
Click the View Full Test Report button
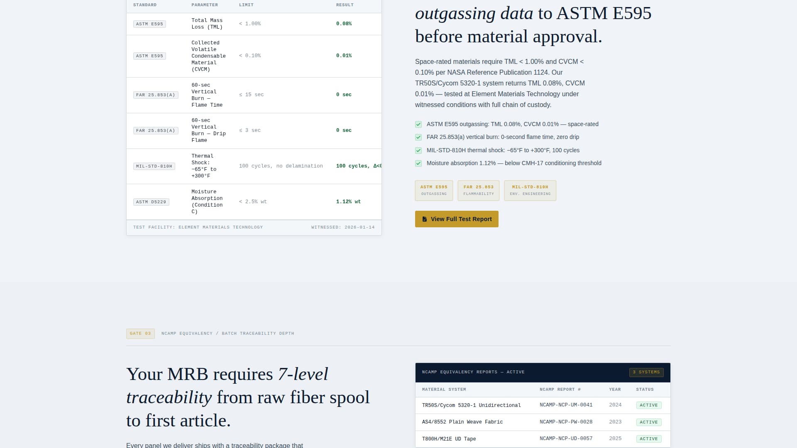tap(456, 219)
